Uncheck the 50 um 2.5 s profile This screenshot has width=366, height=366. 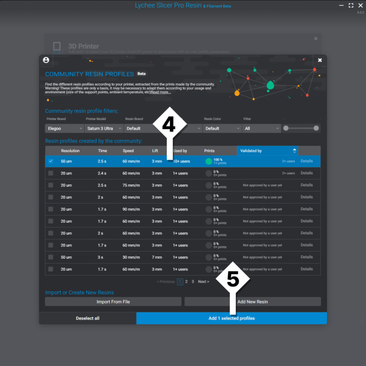click(51, 161)
